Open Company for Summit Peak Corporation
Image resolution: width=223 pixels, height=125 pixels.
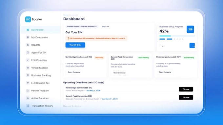point(119,73)
